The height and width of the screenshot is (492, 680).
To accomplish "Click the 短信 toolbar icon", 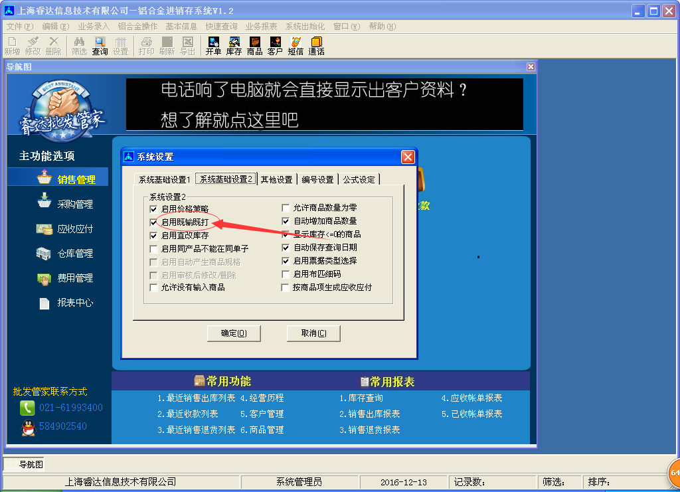I will [x=296, y=46].
